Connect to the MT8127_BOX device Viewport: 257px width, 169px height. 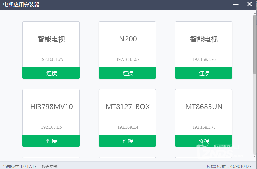click(x=127, y=141)
